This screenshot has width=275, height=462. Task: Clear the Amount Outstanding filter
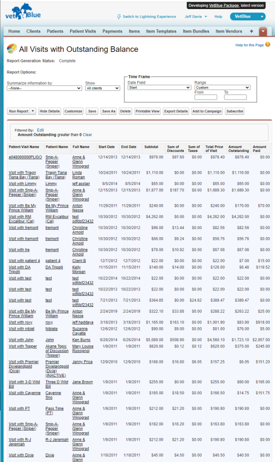pyautogui.click(x=87, y=135)
